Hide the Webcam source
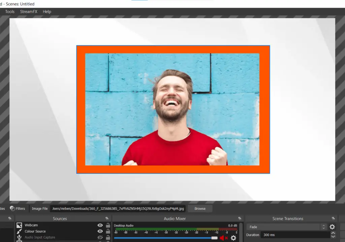 [x=100, y=225]
